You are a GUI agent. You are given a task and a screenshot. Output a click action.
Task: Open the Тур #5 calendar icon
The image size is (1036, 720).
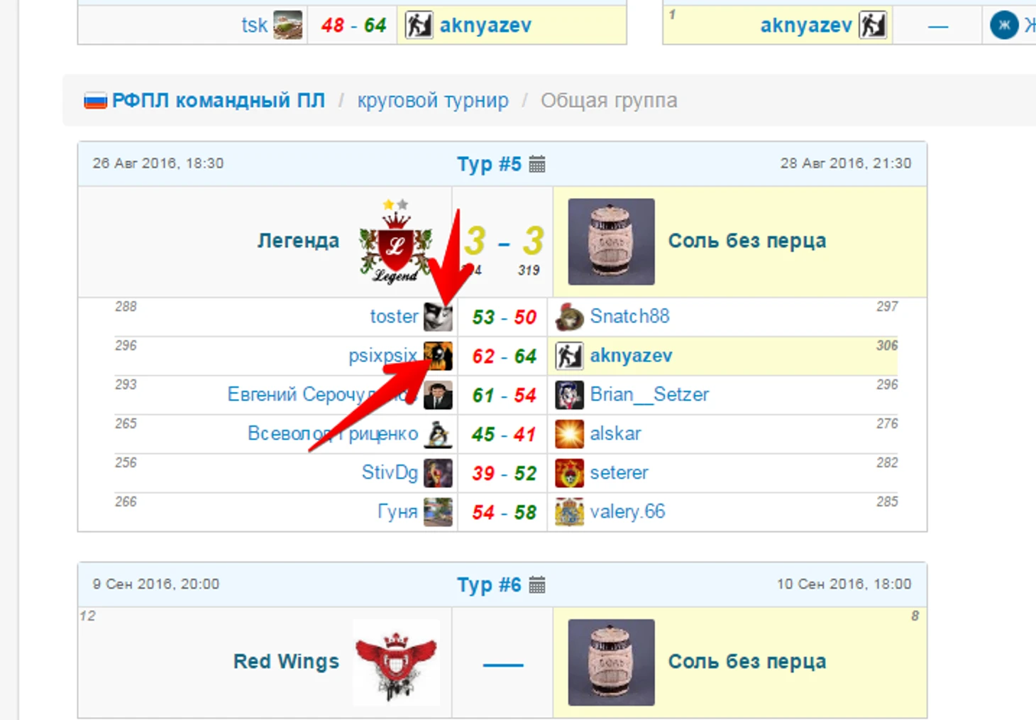[537, 164]
